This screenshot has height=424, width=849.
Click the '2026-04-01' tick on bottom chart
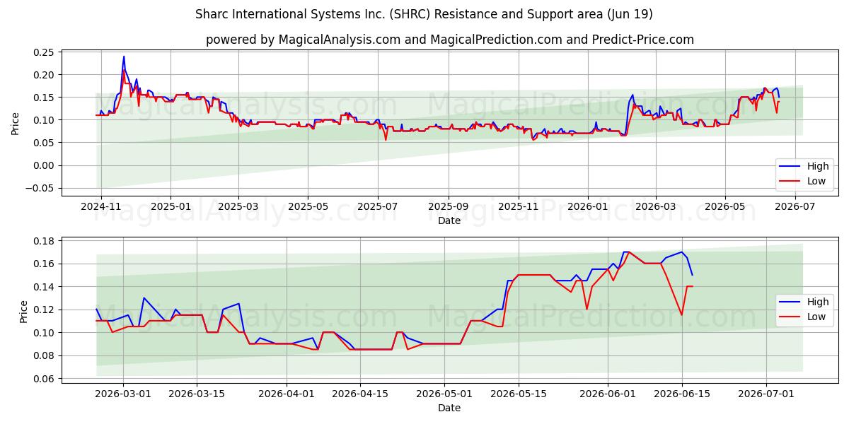coord(287,394)
